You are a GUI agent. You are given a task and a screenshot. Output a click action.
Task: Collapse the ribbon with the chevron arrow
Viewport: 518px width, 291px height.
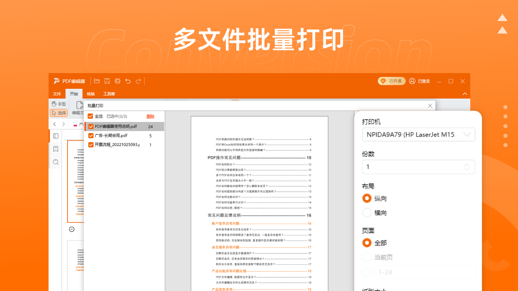click(x=465, y=93)
